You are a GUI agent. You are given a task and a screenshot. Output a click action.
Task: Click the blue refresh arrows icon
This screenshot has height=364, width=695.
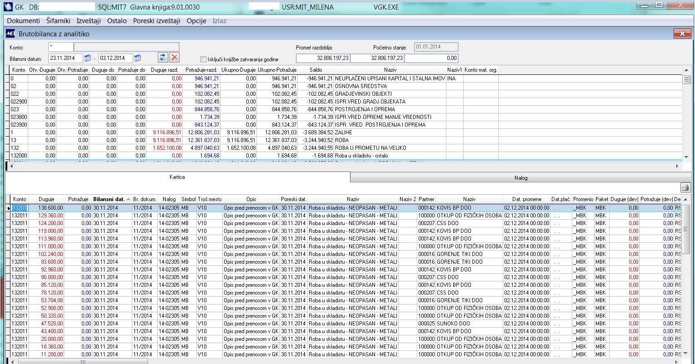[163, 57]
